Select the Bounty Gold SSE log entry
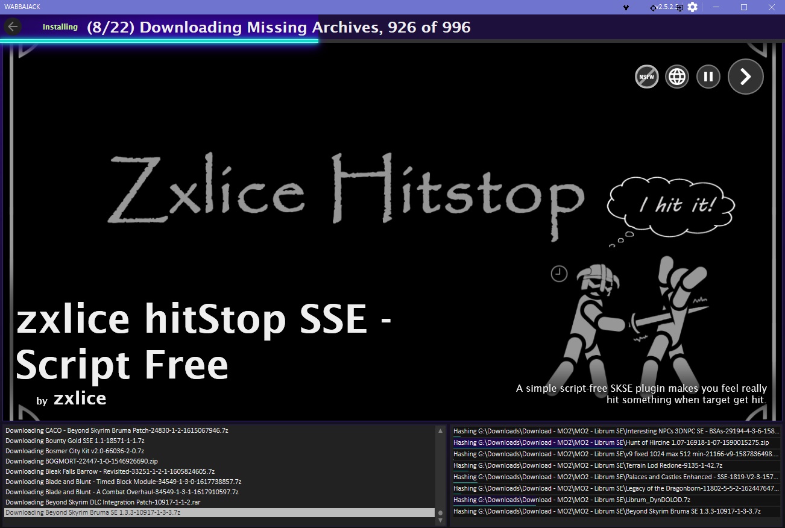 click(x=219, y=441)
